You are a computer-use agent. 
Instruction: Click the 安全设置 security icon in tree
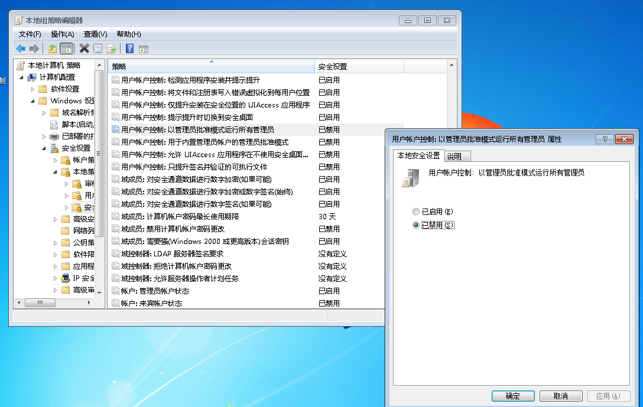54,148
